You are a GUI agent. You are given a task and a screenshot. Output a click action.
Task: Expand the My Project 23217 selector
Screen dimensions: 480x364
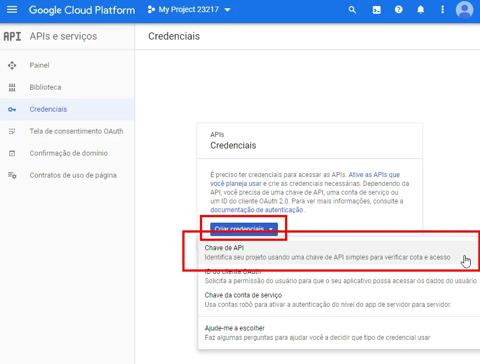click(x=189, y=10)
